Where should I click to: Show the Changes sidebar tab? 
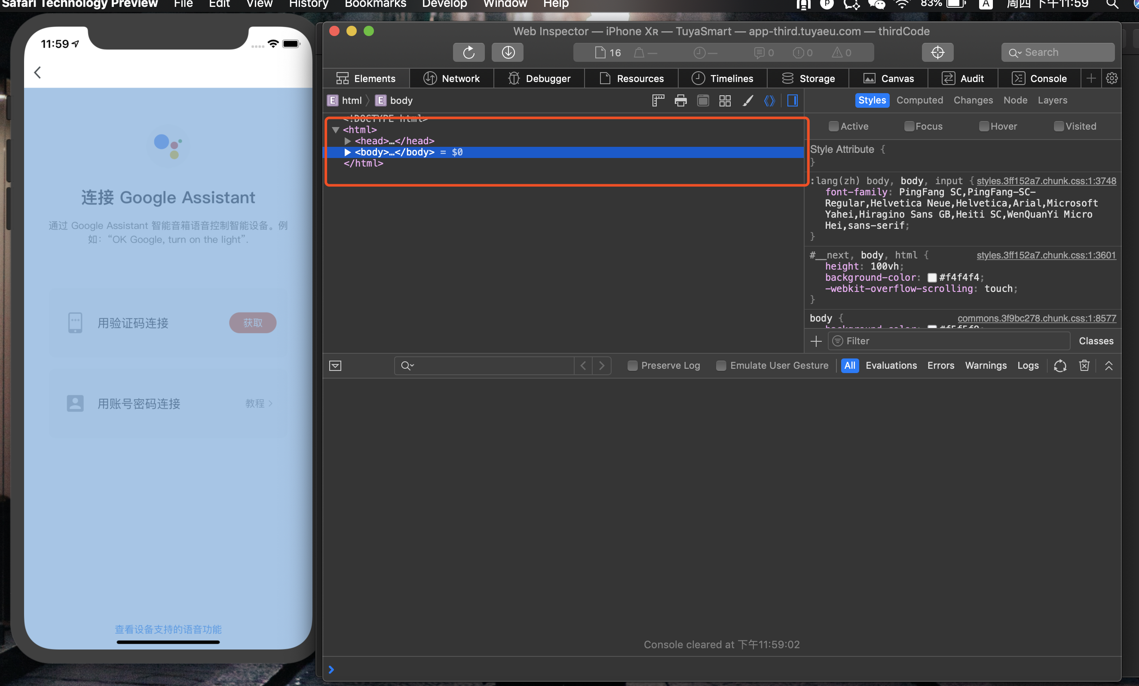click(973, 100)
